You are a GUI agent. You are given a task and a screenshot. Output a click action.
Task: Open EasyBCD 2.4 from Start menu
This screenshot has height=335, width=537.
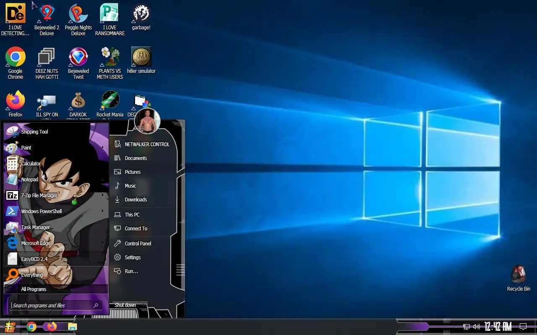56,259
